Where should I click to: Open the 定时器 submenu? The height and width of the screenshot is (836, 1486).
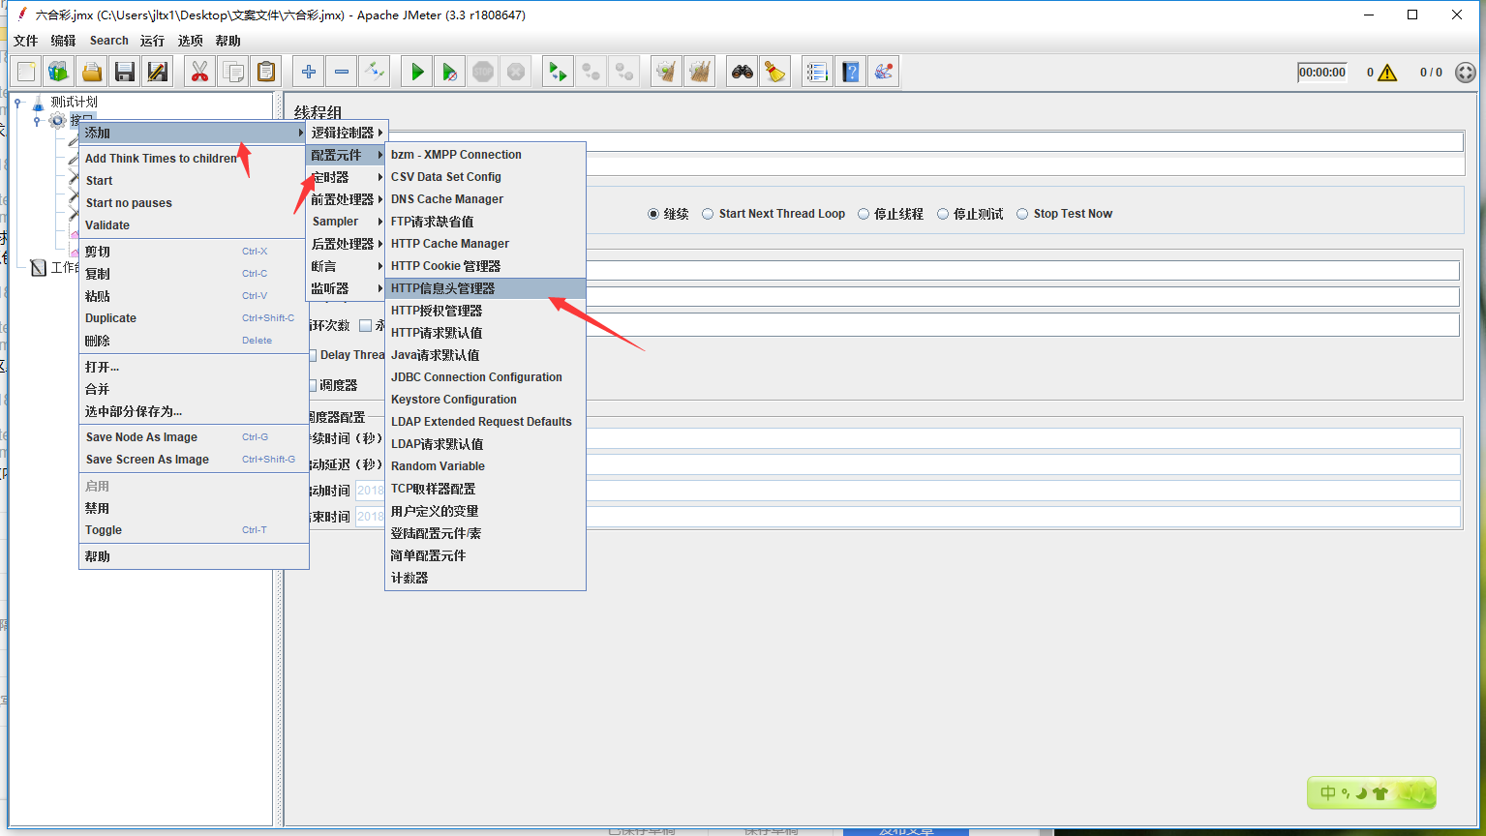tap(347, 177)
